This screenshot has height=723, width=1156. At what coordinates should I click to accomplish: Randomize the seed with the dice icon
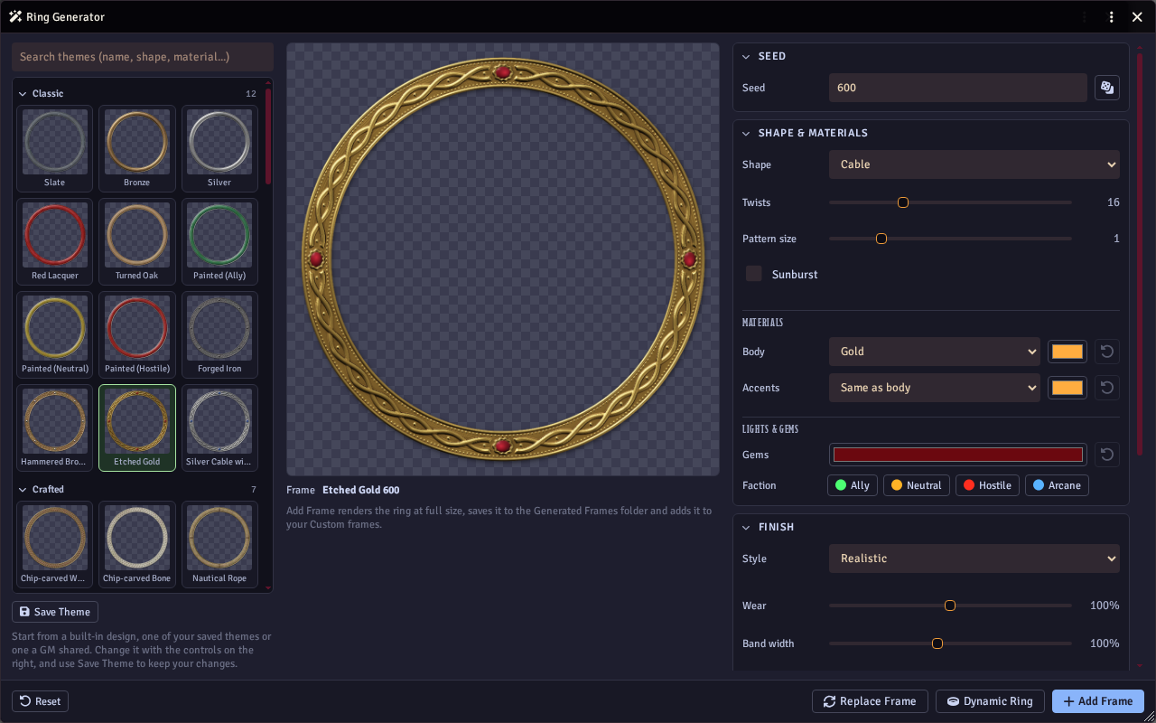point(1107,88)
